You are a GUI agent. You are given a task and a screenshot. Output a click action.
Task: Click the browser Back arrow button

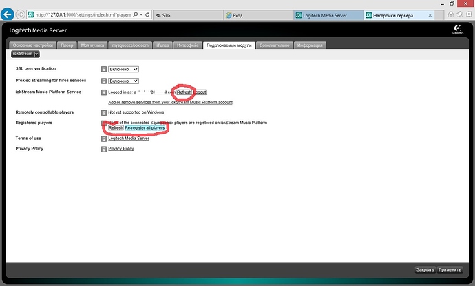pos(8,14)
